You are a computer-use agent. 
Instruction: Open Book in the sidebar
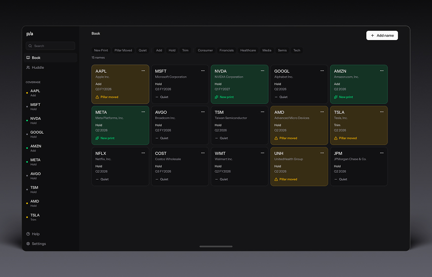(50, 57)
